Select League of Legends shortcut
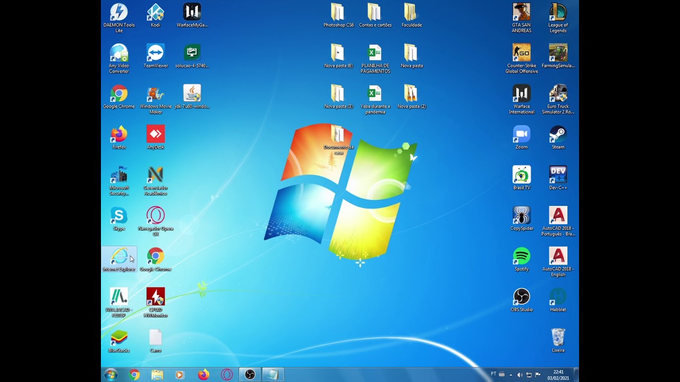680x382 pixels. (x=558, y=18)
